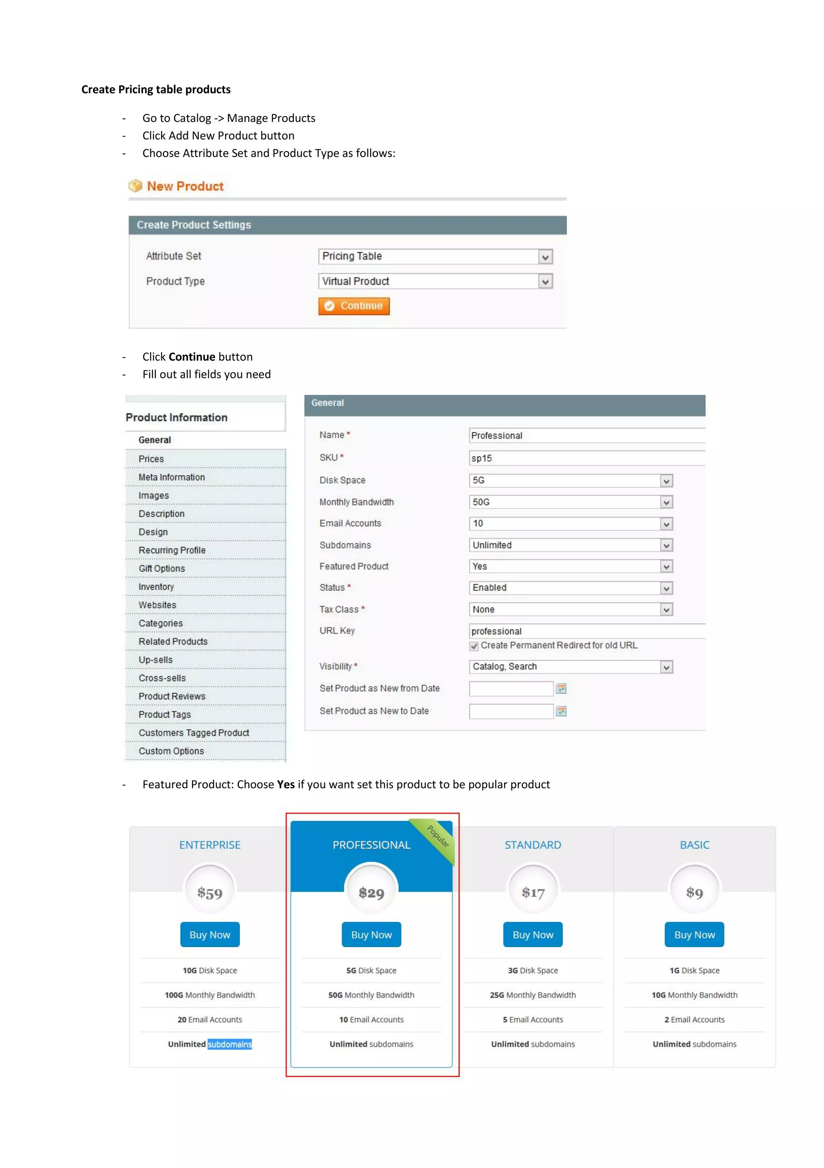
Task: Click the New to Date input field
Action: tap(511, 711)
